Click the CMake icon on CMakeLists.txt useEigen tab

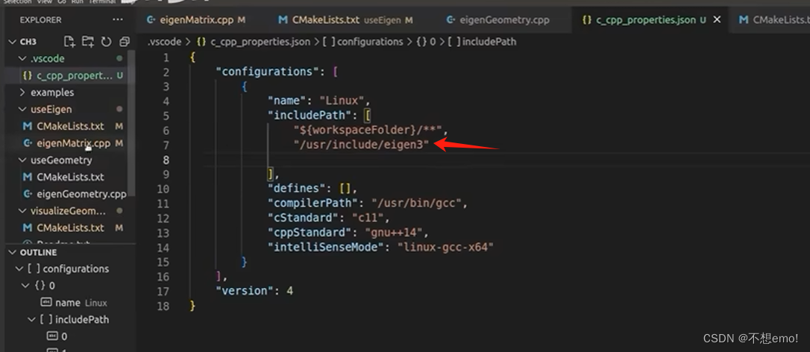point(283,20)
